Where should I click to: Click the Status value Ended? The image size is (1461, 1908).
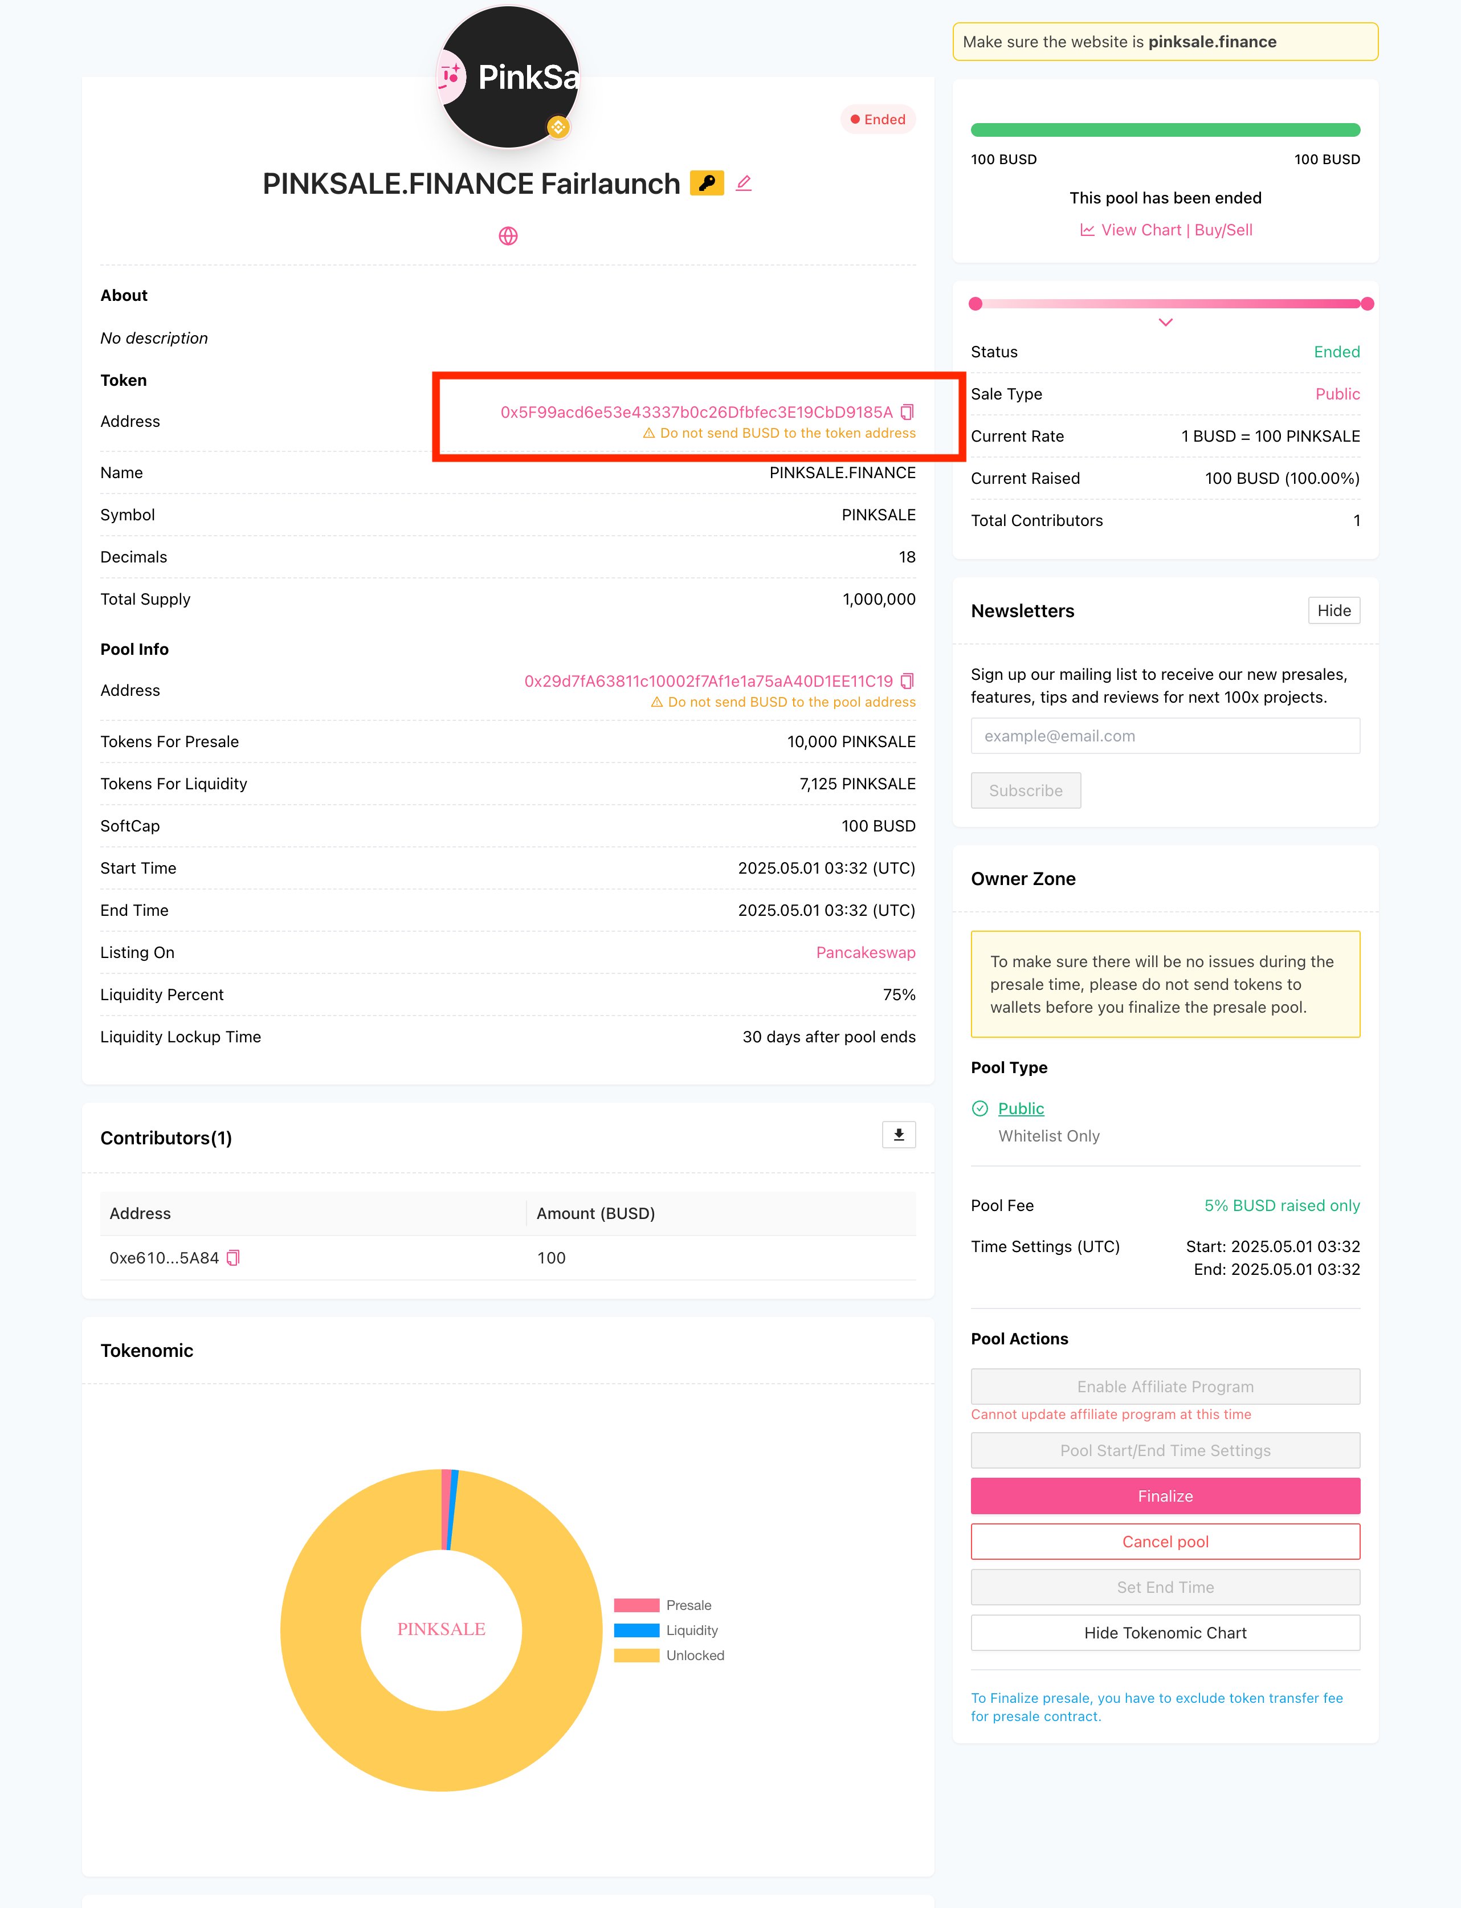1337,352
